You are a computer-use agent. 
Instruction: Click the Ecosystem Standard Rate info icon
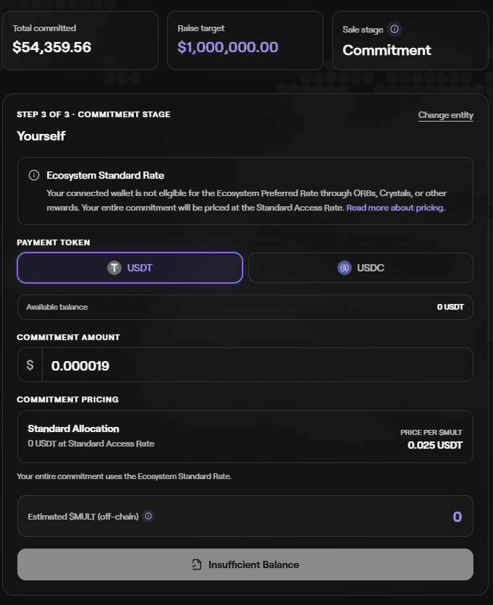coord(34,175)
